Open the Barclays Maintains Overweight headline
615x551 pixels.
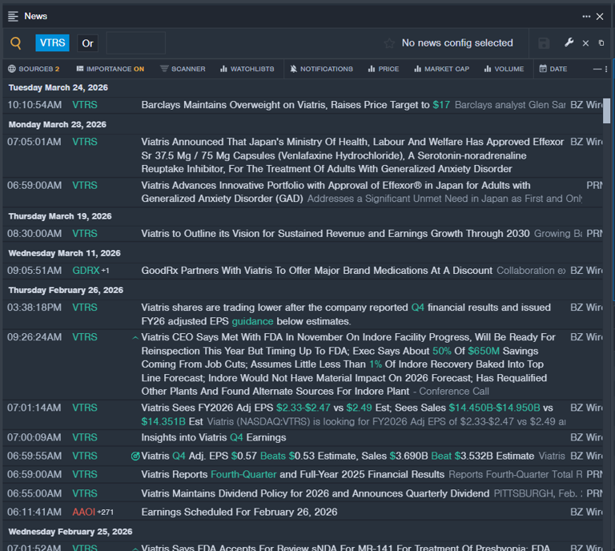pos(286,105)
